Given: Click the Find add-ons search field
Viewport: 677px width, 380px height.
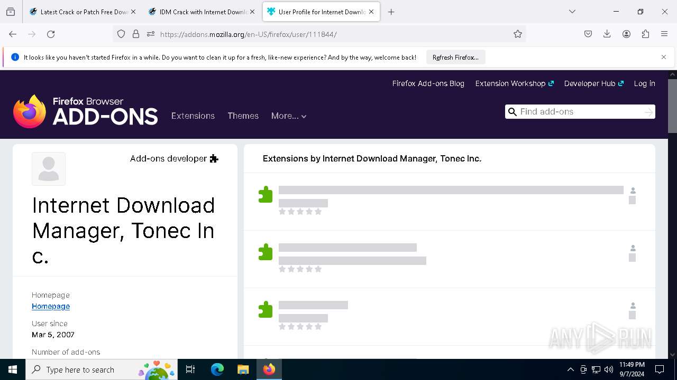Looking at the screenshot, I should click(580, 111).
